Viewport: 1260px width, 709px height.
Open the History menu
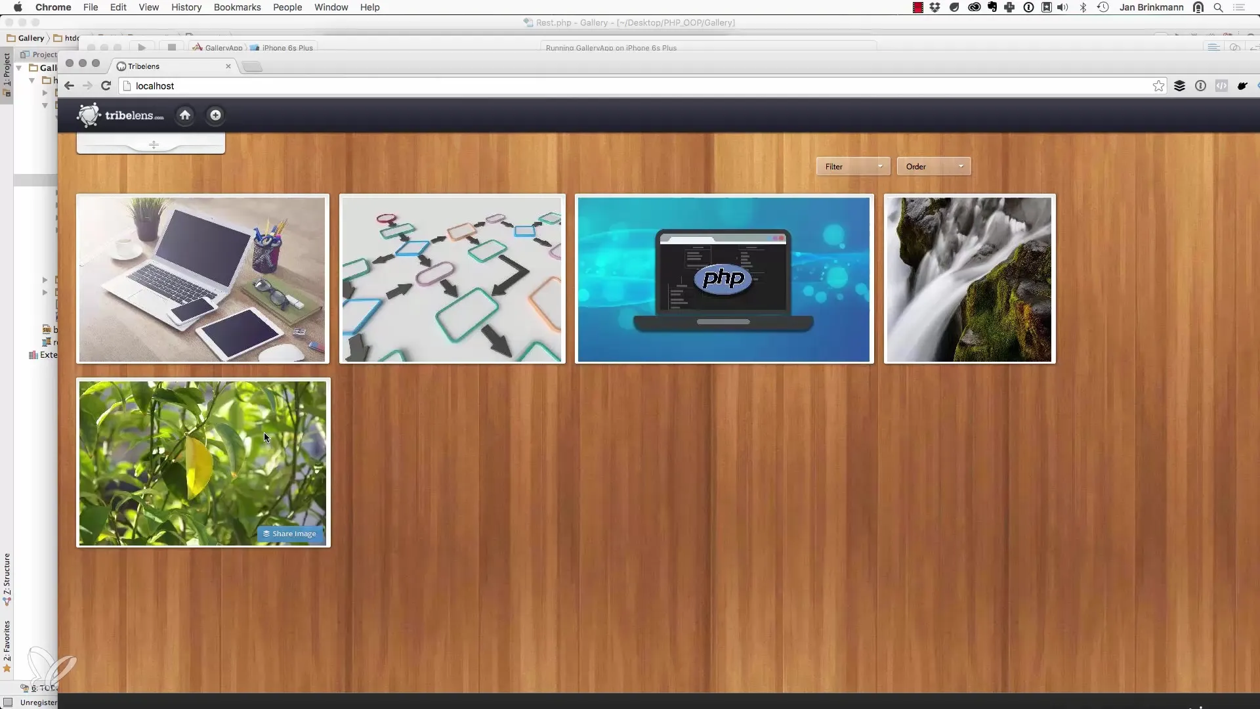186,7
